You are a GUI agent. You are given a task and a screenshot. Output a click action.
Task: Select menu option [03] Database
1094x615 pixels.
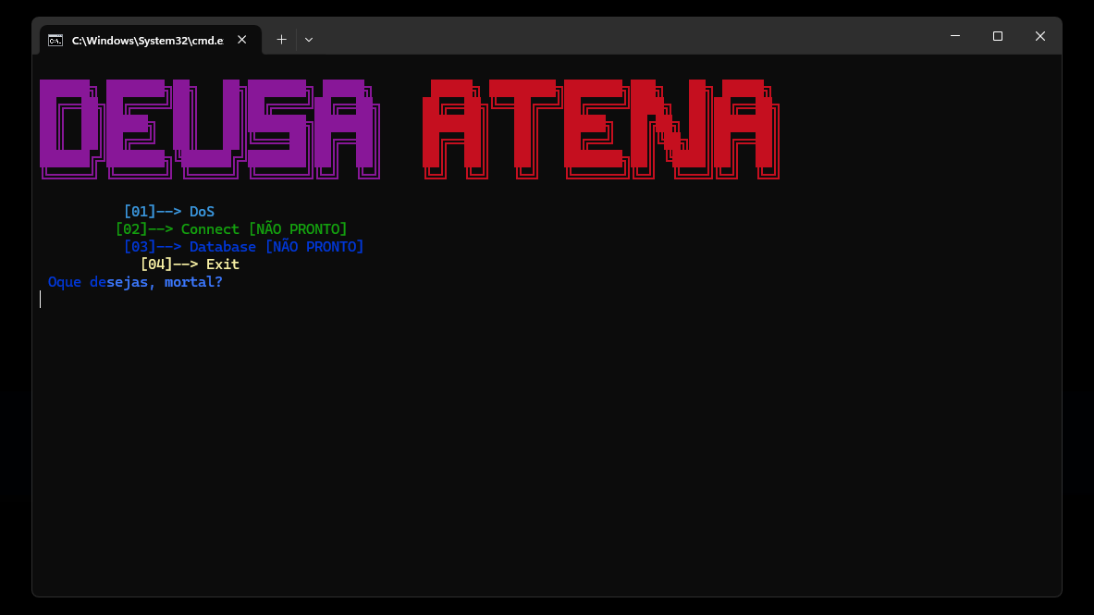pyautogui.click(x=190, y=246)
